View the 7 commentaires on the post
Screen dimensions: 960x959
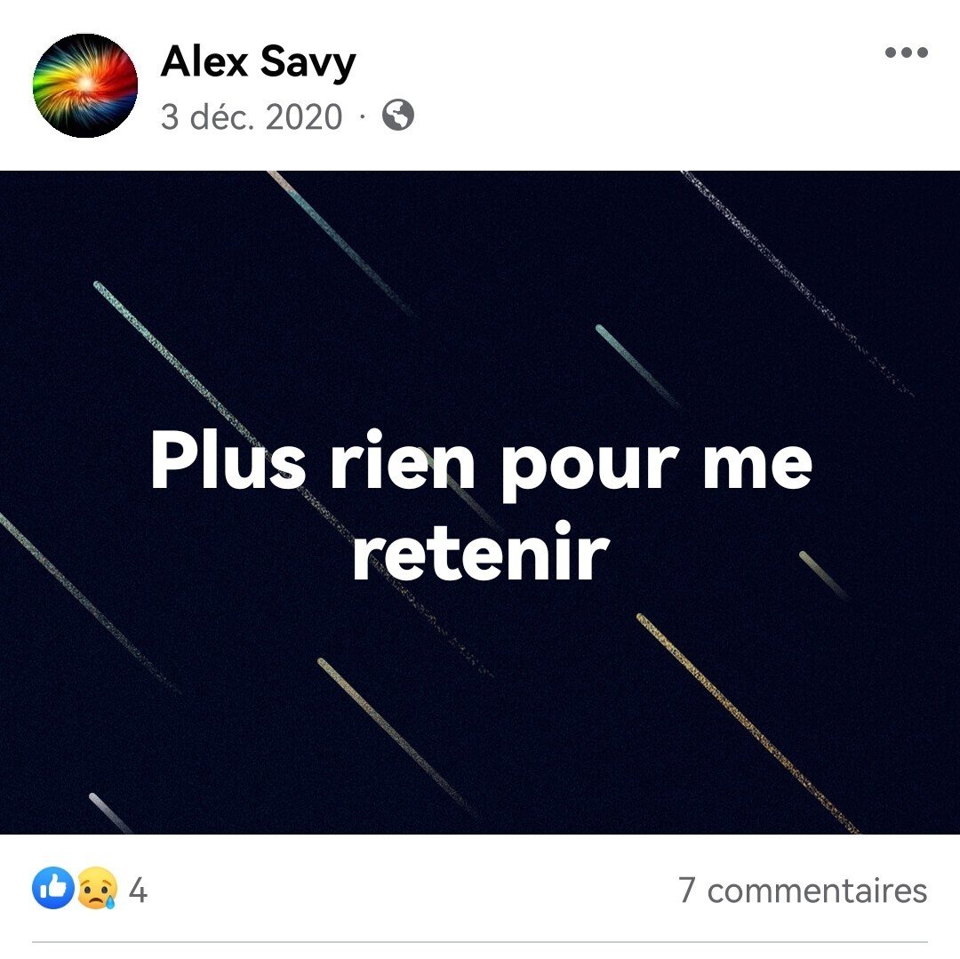[803, 890]
